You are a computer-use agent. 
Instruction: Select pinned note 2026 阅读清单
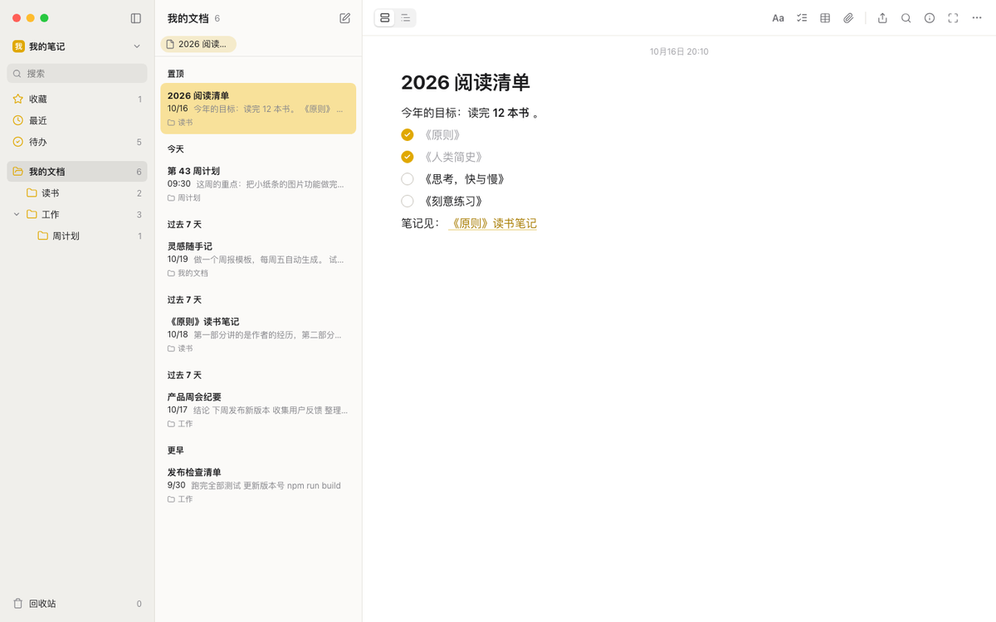tap(258, 109)
